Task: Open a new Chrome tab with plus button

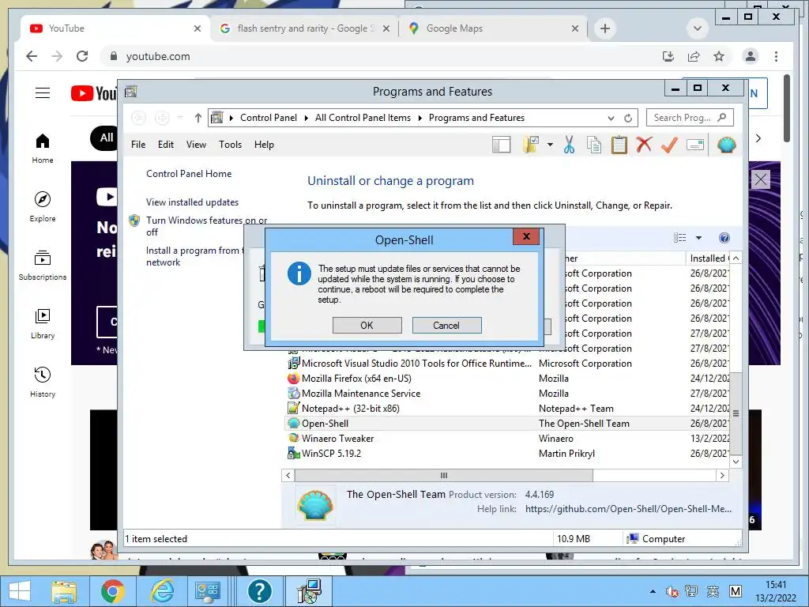Action: click(605, 28)
